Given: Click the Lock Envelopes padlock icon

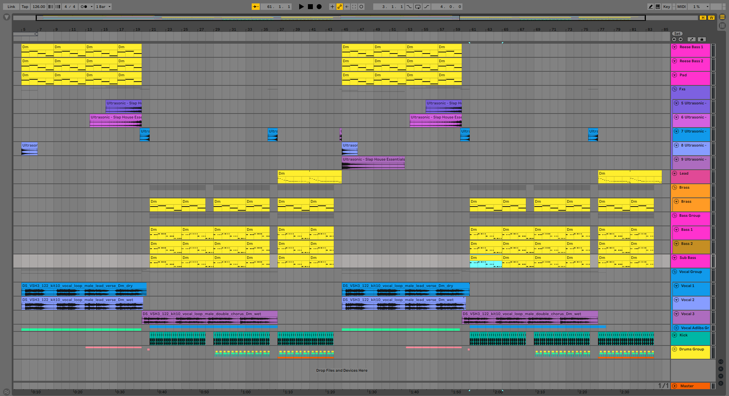Looking at the screenshot, I should (x=702, y=39).
